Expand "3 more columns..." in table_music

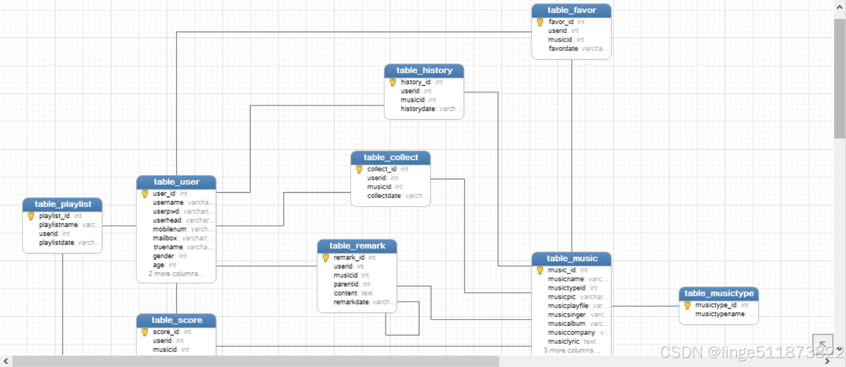(572, 350)
